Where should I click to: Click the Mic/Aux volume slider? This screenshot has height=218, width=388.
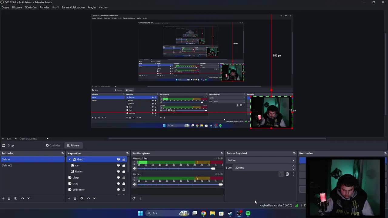pos(180,184)
